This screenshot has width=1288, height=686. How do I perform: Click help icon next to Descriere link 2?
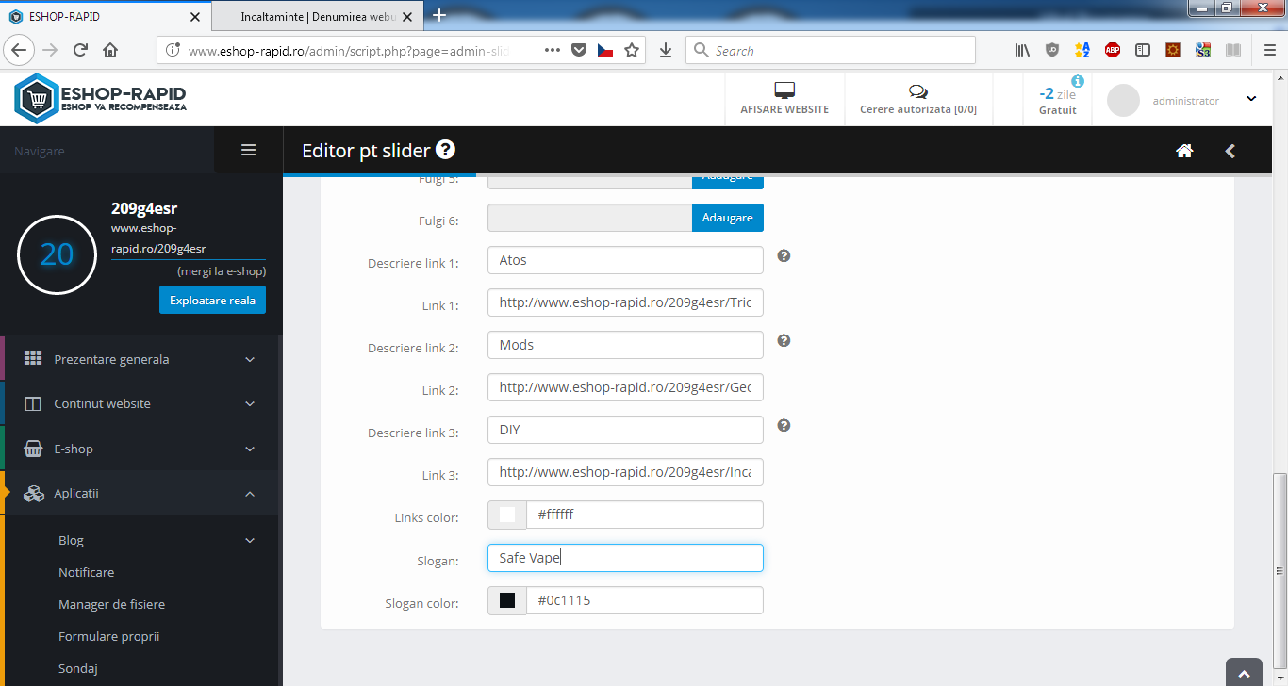(784, 340)
